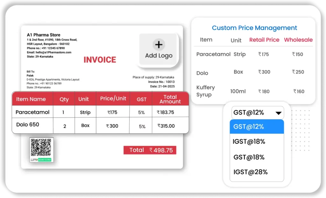Click the Kuffery Syrup retail price ₹180
Image resolution: width=326 pixels, height=198 pixels.
(x=264, y=92)
